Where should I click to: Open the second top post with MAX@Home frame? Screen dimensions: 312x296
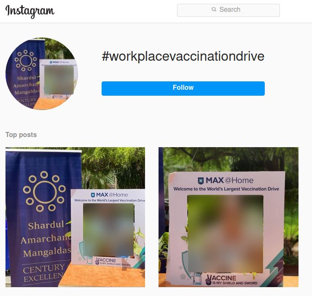229,217
